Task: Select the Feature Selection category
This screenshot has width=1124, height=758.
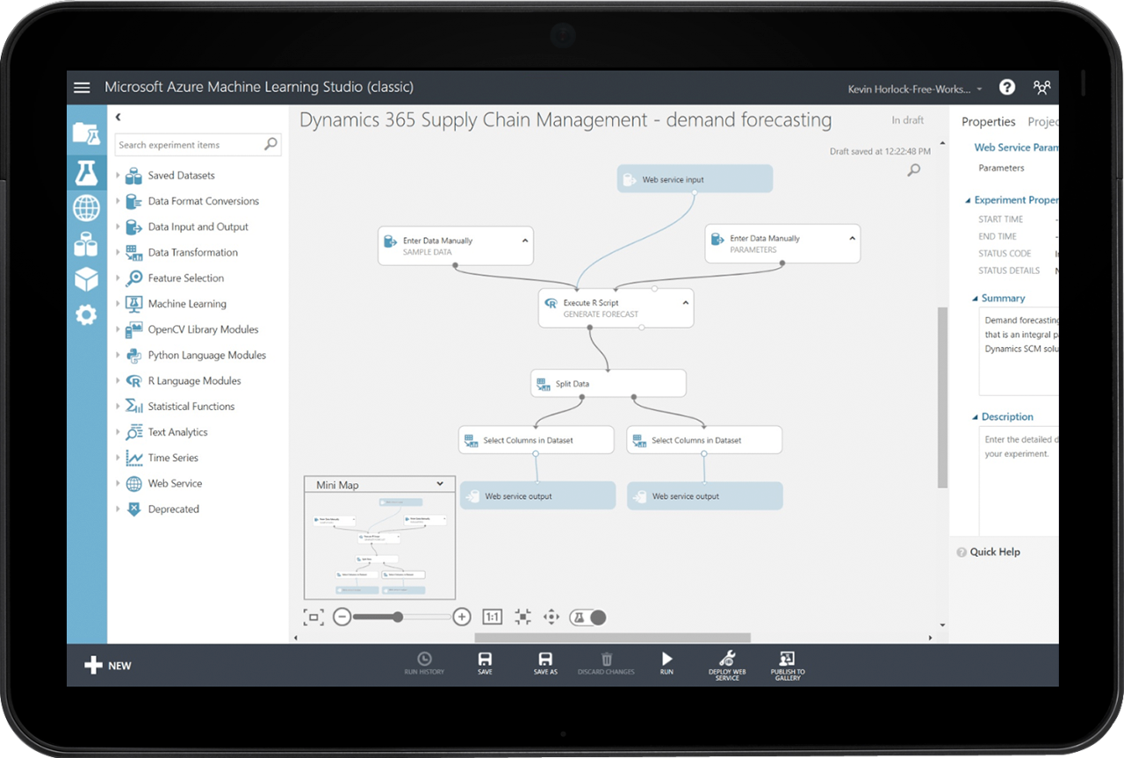Action: click(x=186, y=278)
